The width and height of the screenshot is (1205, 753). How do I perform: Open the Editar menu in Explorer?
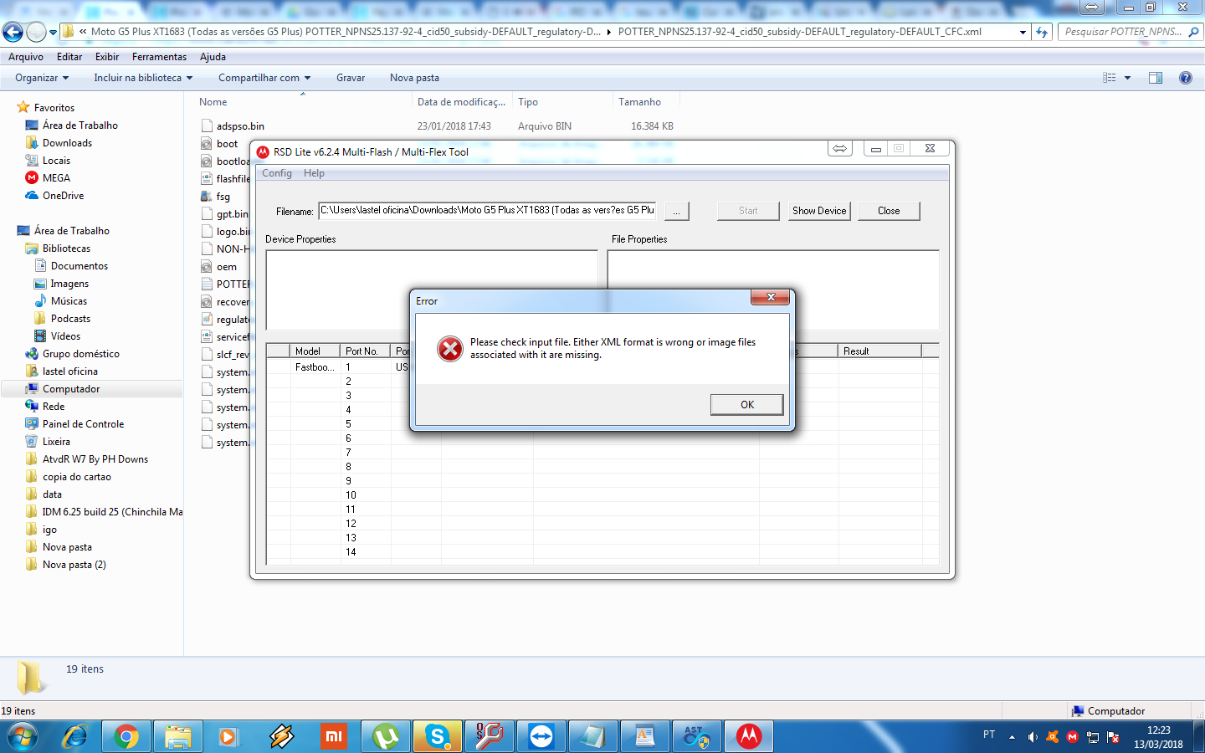coord(69,57)
